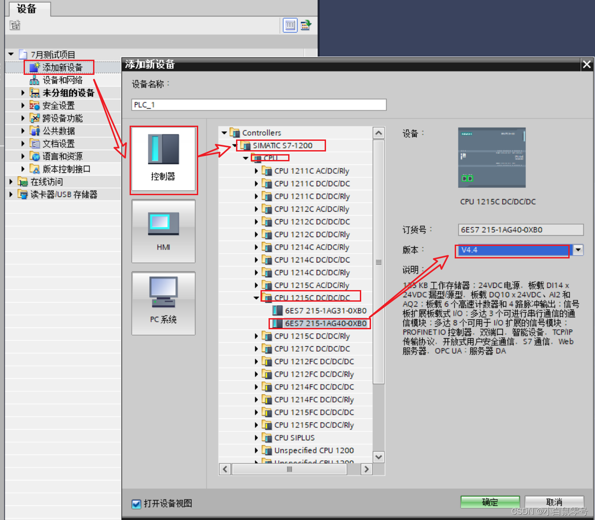Click the Ungrouped devices icon in tree
The width and height of the screenshot is (595, 520).
click(x=35, y=93)
